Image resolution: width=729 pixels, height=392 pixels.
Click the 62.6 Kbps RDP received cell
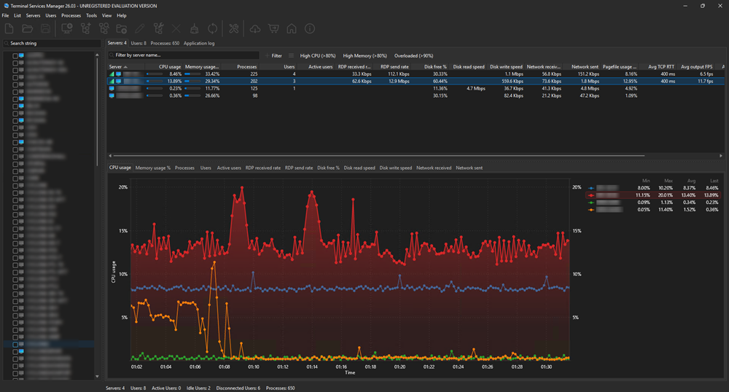pos(362,82)
